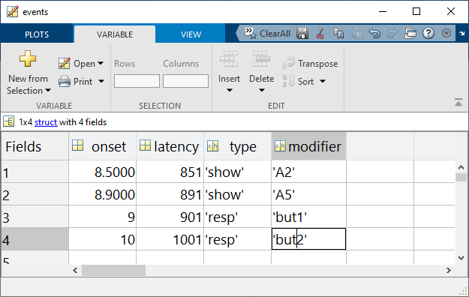The width and height of the screenshot is (469, 297).
Task: Expand the Delete dropdown arrow
Action: pyautogui.click(x=262, y=90)
